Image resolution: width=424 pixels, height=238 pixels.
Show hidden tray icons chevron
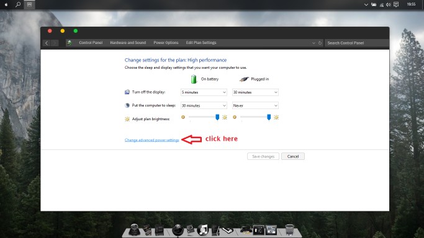[366, 4]
